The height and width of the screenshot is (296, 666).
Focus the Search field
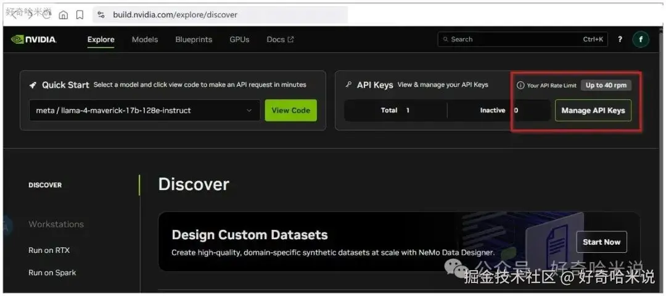(522, 39)
